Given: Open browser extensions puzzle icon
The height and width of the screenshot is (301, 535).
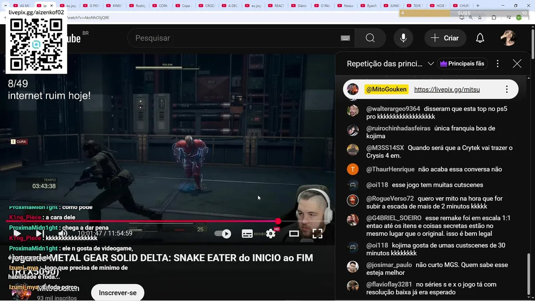Looking at the screenshot, I should pyautogui.click(x=494, y=18).
